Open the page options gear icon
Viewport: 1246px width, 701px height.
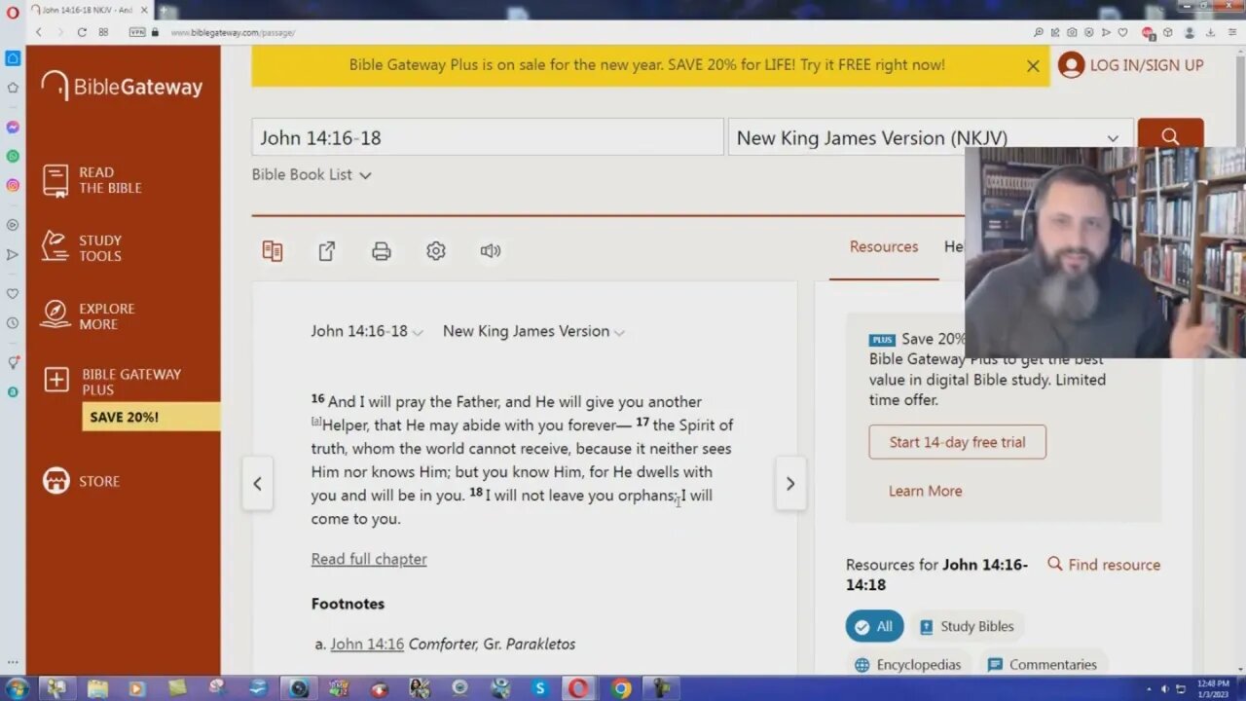pos(436,251)
